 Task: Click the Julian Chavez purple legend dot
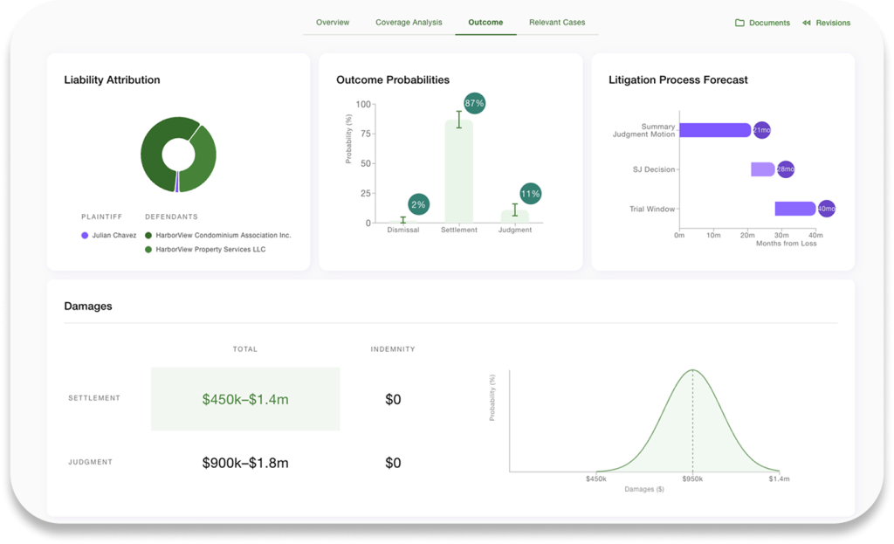(85, 235)
